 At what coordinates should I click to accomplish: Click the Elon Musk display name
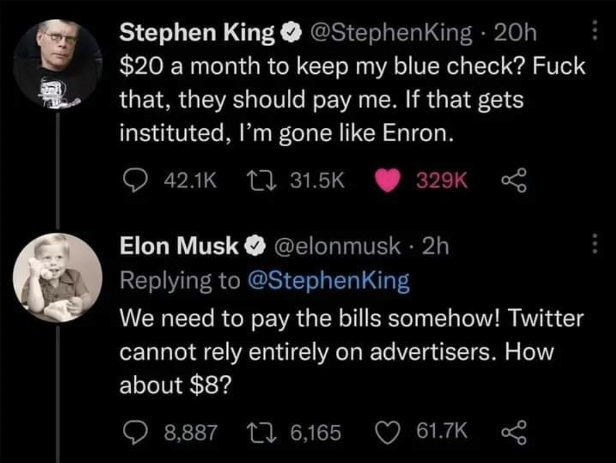pyautogui.click(x=179, y=246)
